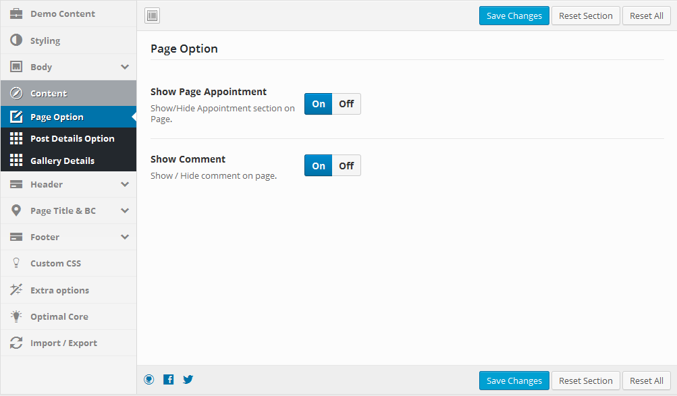This screenshot has height=396, width=677.
Task: Expand the Body section chevron
Action: pos(125,67)
